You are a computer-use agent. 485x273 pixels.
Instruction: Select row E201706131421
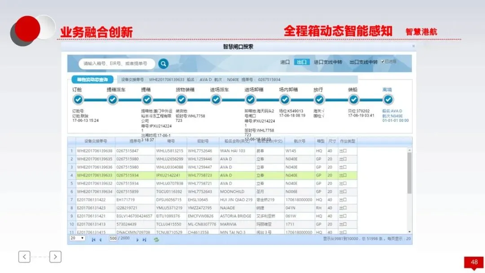212,216
